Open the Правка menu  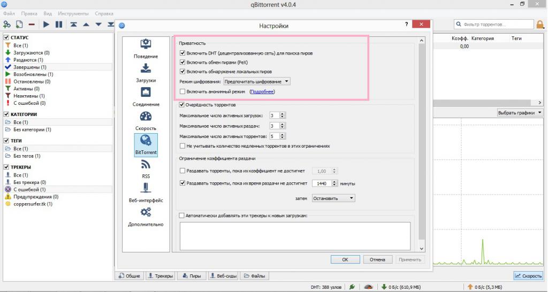click(x=29, y=13)
